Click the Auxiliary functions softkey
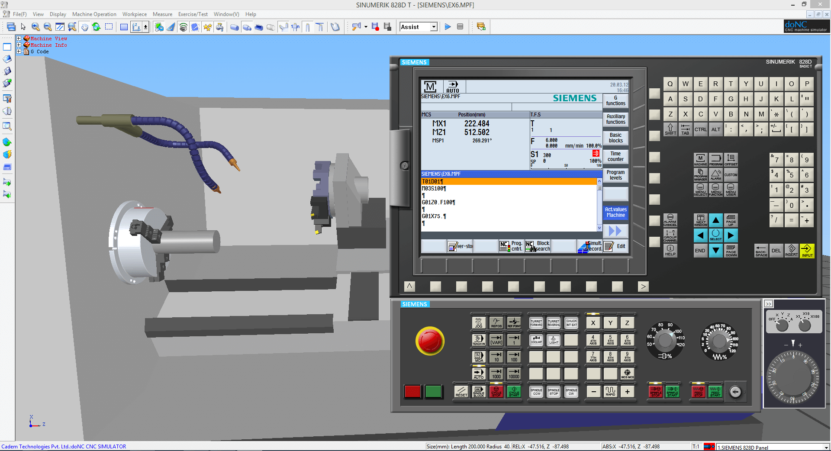The width and height of the screenshot is (831, 451). click(615, 119)
